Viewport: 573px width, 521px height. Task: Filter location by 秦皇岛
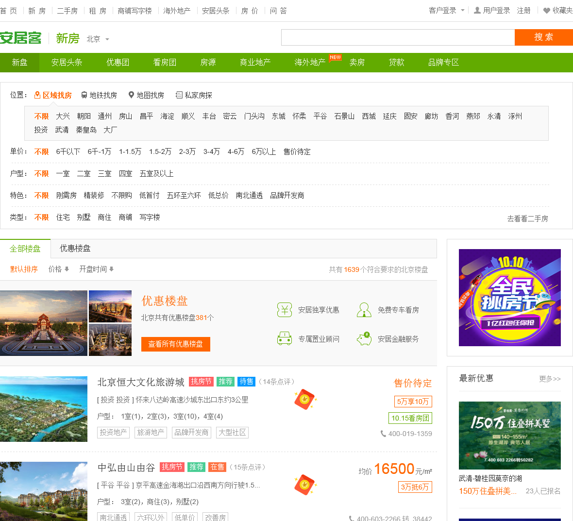click(86, 130)
